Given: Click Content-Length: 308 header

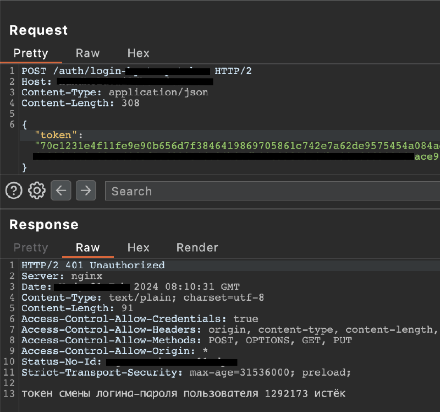Looking at the screenshot, I should pos(80,103).
